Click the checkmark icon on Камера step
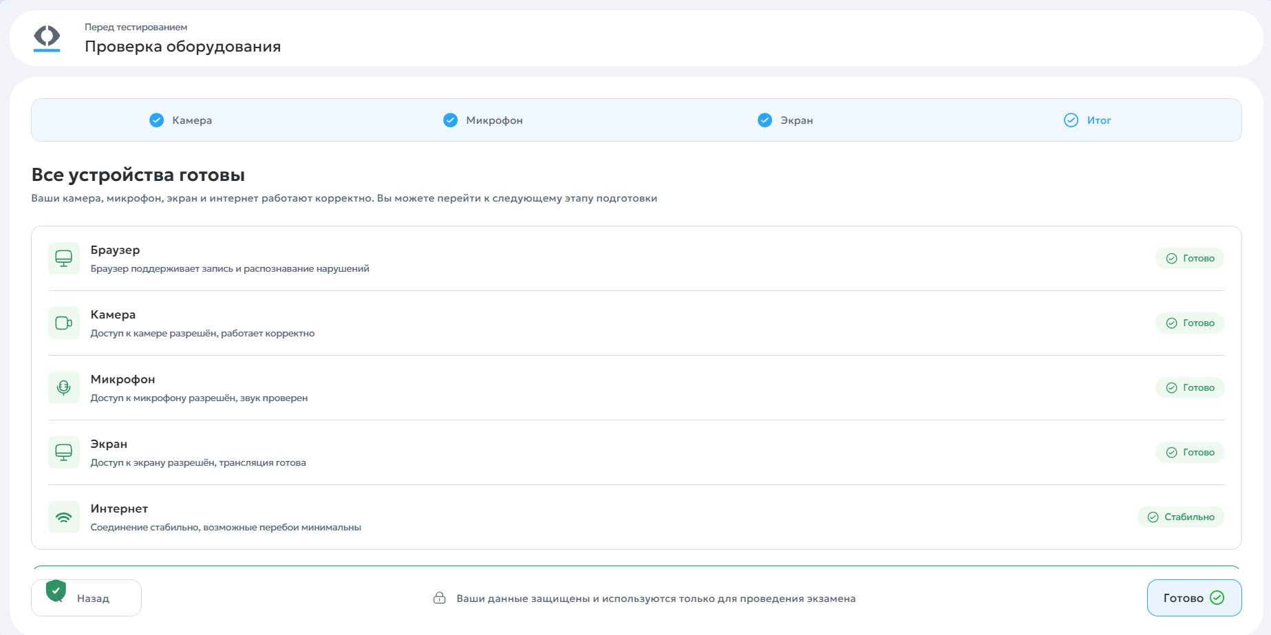Image resolution: width=1271 pixels, height=635 pixels. pyautogui.click(x=157, y=120)
